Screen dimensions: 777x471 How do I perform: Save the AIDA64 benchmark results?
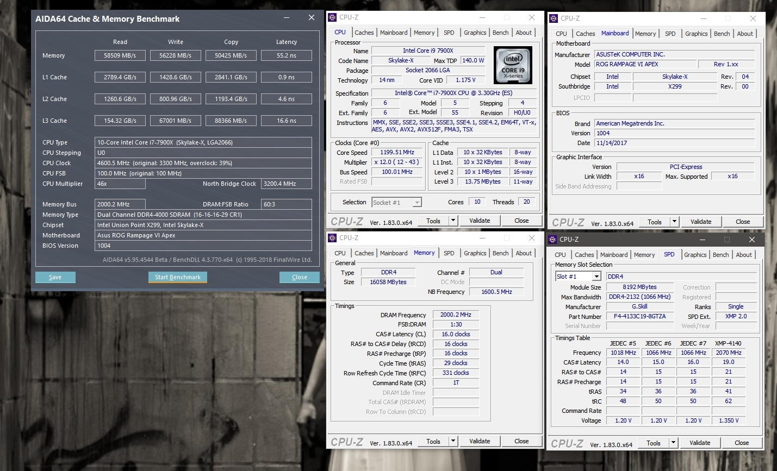click(55, 277)
